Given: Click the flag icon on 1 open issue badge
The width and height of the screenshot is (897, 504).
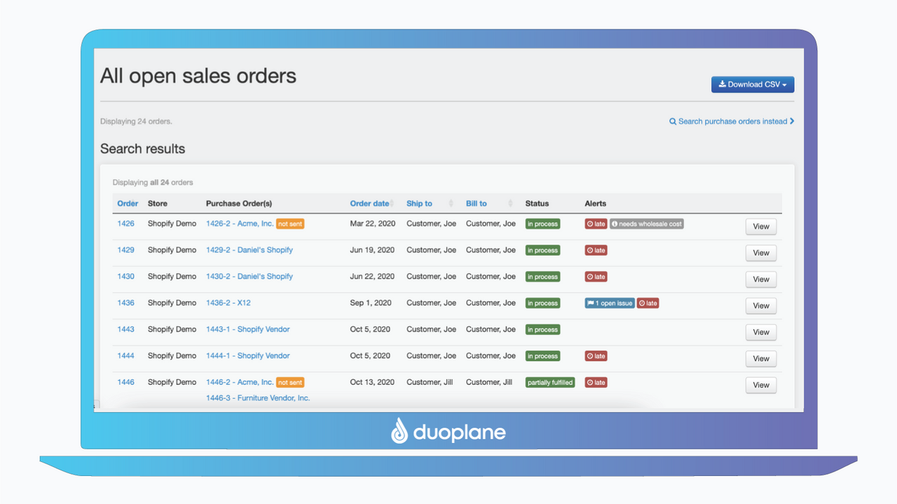Looking at the screenshot, I should [590, 302].
